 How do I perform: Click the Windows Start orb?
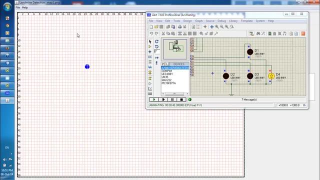click(7, 6)
